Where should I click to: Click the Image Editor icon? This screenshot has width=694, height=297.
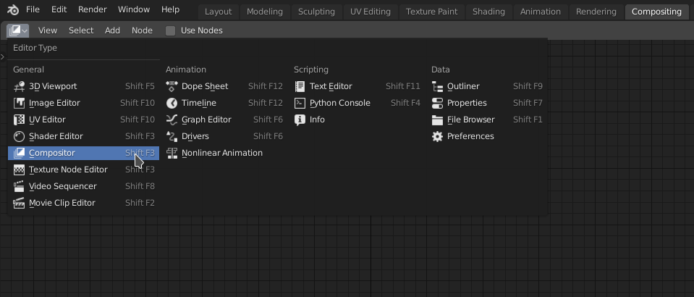[19, 103]
